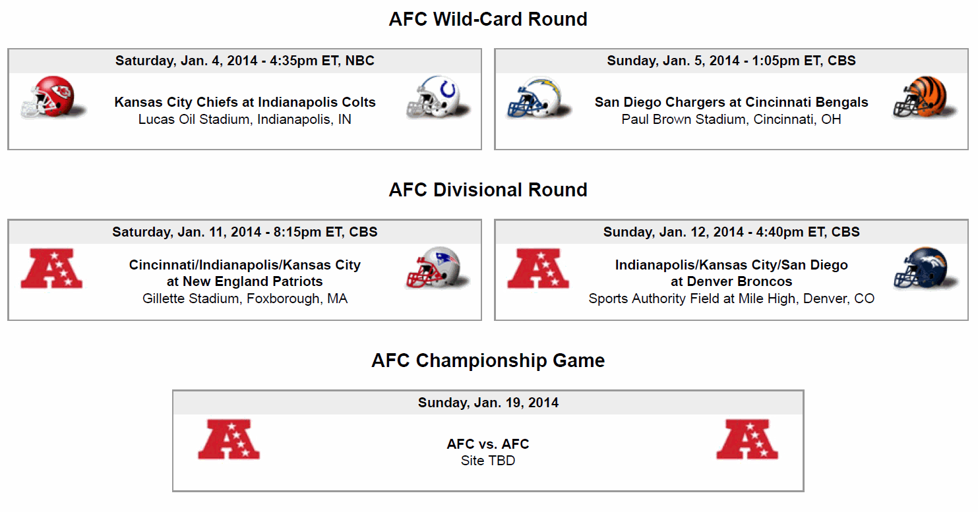Select the San Diego Chargers helmet icon

point(539,98)
